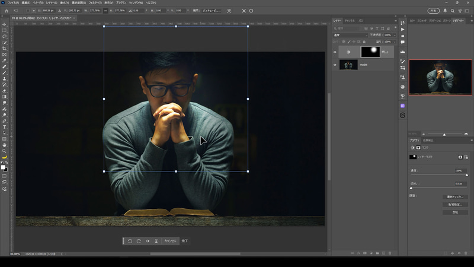The image size is (474, 267).
Task: Open the interpolation dropdown in the options bar
Action: (210, 11)
